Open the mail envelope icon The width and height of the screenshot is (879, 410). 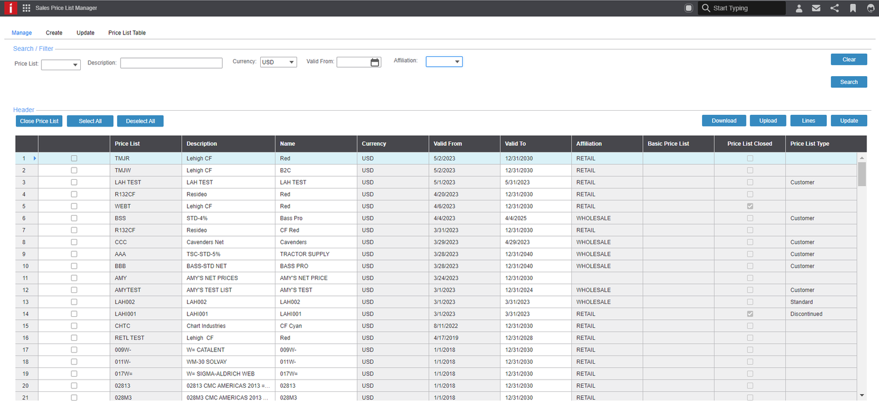click(x=816, y=8)
